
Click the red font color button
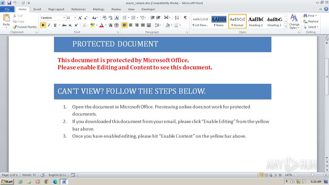(102, 25)
